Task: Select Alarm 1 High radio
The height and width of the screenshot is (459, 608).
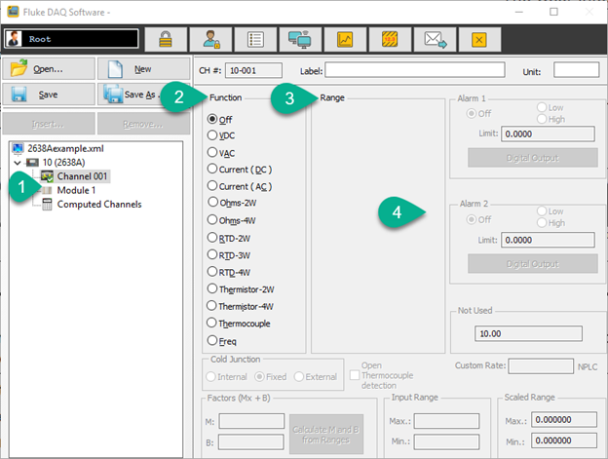Action: pyautogui.click(x=542, y=119)
